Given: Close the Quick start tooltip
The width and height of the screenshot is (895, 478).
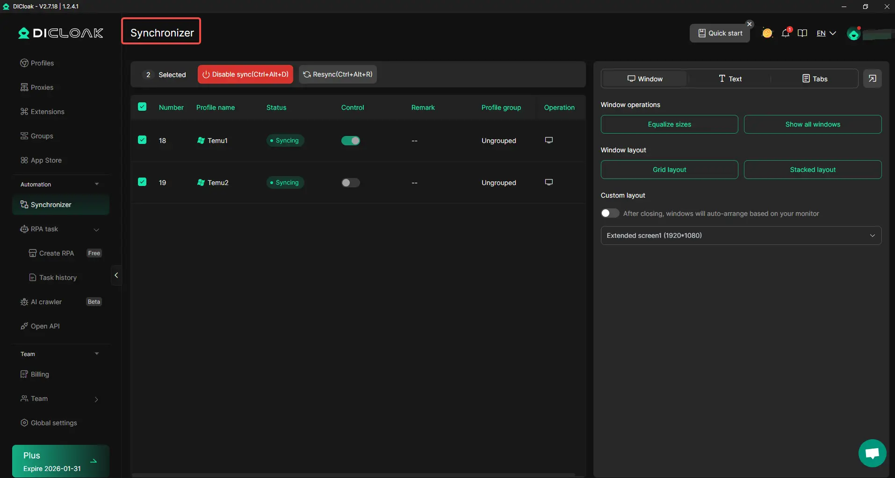Looking at the screenshot, I should [749, 24].
